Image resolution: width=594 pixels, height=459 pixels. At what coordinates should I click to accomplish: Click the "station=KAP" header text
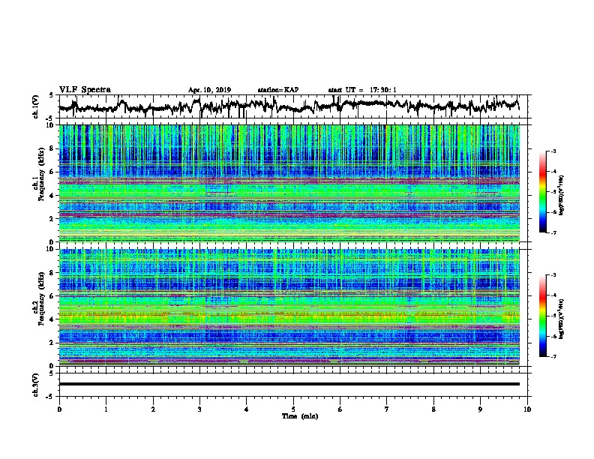click(278, 90)
